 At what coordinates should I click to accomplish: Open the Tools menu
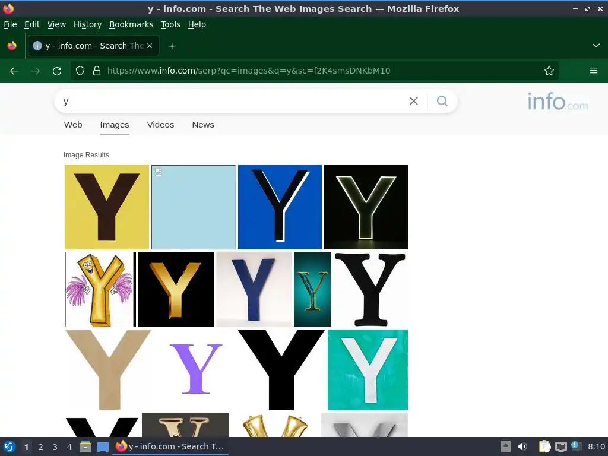170,24
